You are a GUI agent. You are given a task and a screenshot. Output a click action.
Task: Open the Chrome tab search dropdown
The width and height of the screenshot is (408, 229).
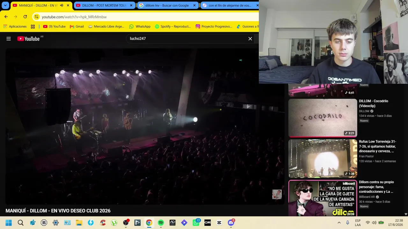[5, 5]
